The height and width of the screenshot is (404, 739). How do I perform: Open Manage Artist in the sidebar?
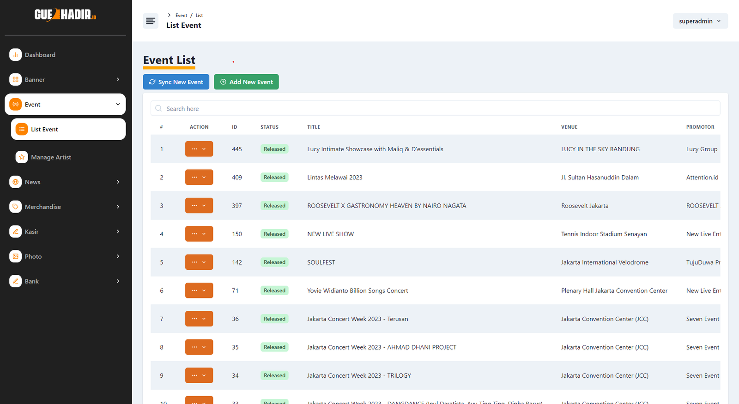point(68,157)
